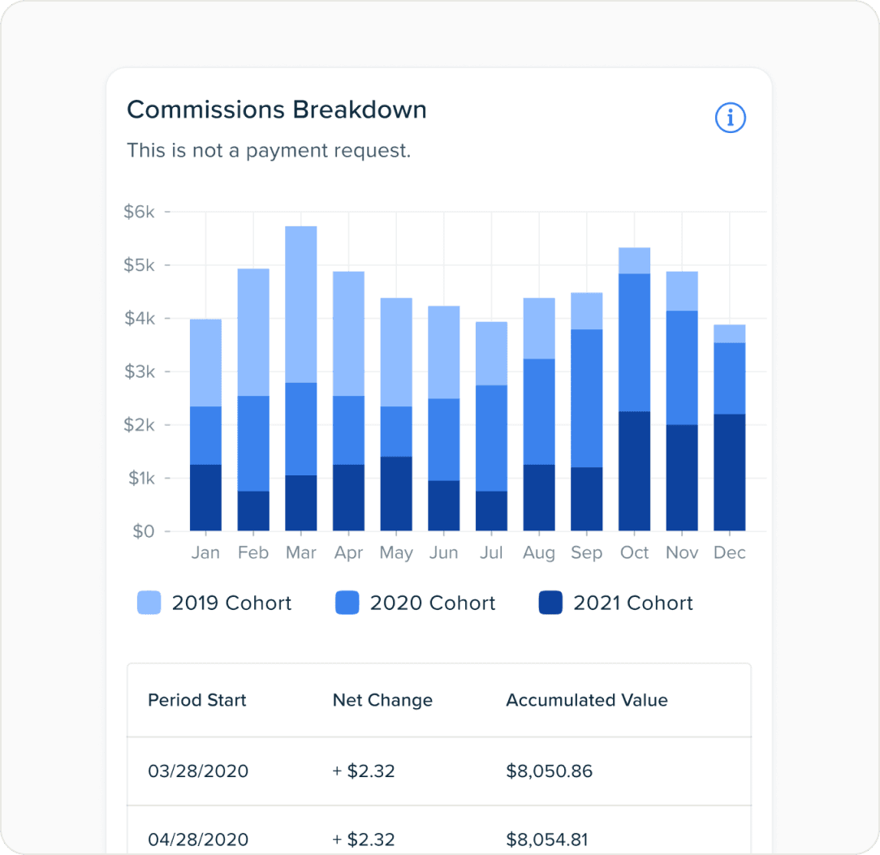The height and width of the screenshot is (855, 880).
Task: Open the info icon beside Commissions Breakdown
Action: [x=730, y=118]
